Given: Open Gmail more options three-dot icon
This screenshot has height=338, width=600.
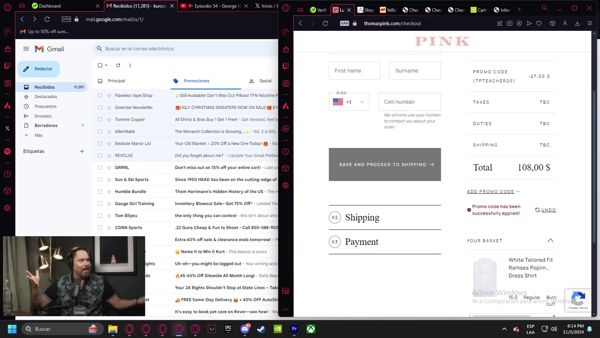Looking at the screenshot, I should tap(130, 65).
